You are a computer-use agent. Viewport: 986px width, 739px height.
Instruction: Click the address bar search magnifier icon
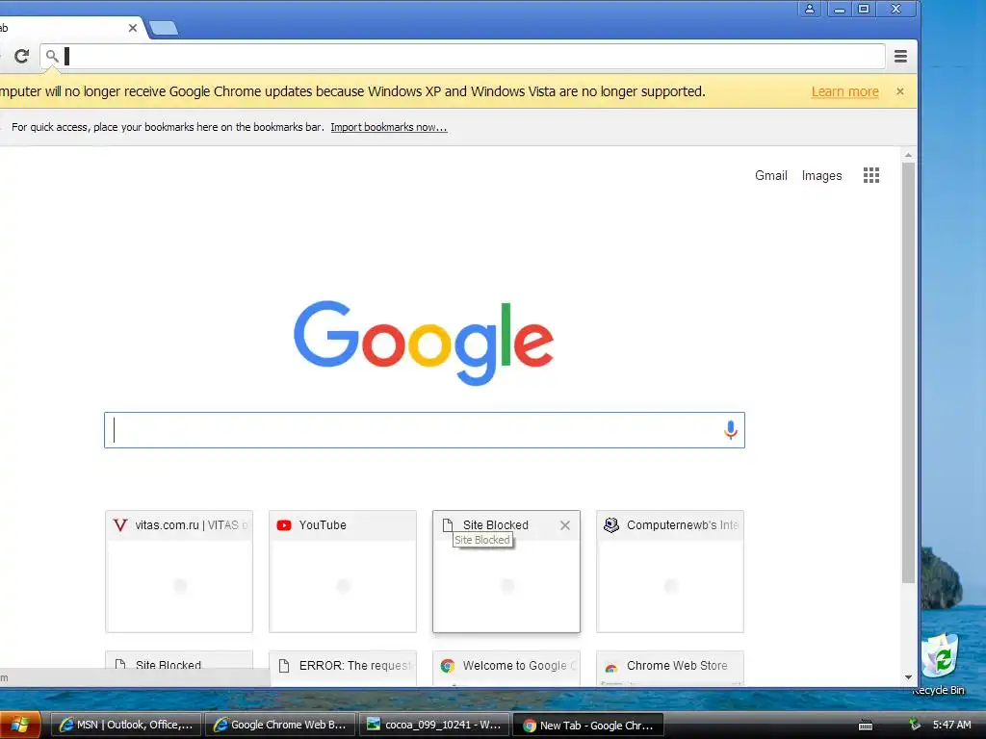(52, 57)
